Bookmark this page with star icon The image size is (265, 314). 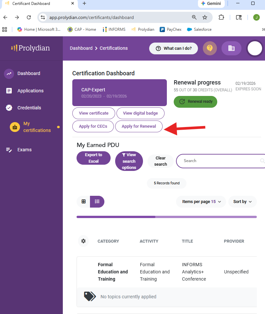[x=205, y=17]
